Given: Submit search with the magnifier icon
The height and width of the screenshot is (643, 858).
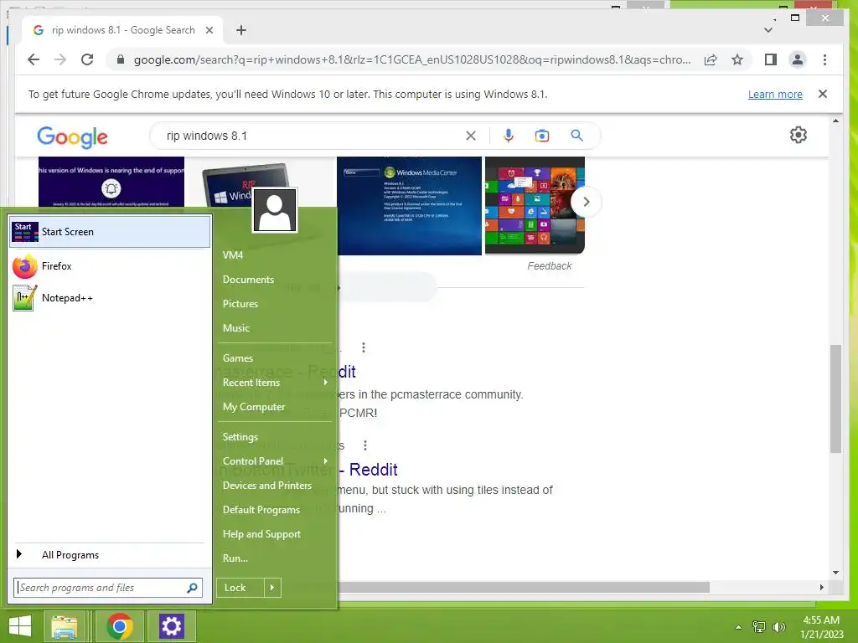Looking at the screenshot, I should (576, 136).
